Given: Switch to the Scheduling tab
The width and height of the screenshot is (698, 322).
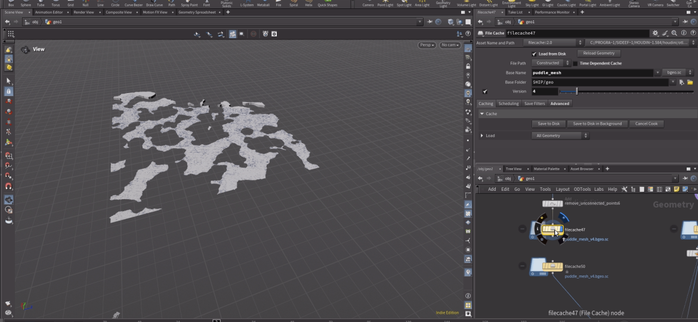Looking at the screenshot, I should click(x=508, y=104).
